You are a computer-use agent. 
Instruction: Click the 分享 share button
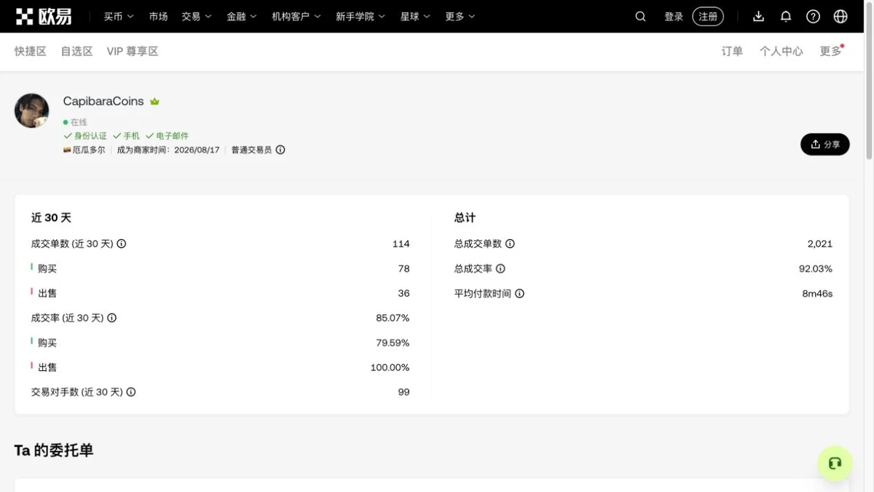click(825, 144)
